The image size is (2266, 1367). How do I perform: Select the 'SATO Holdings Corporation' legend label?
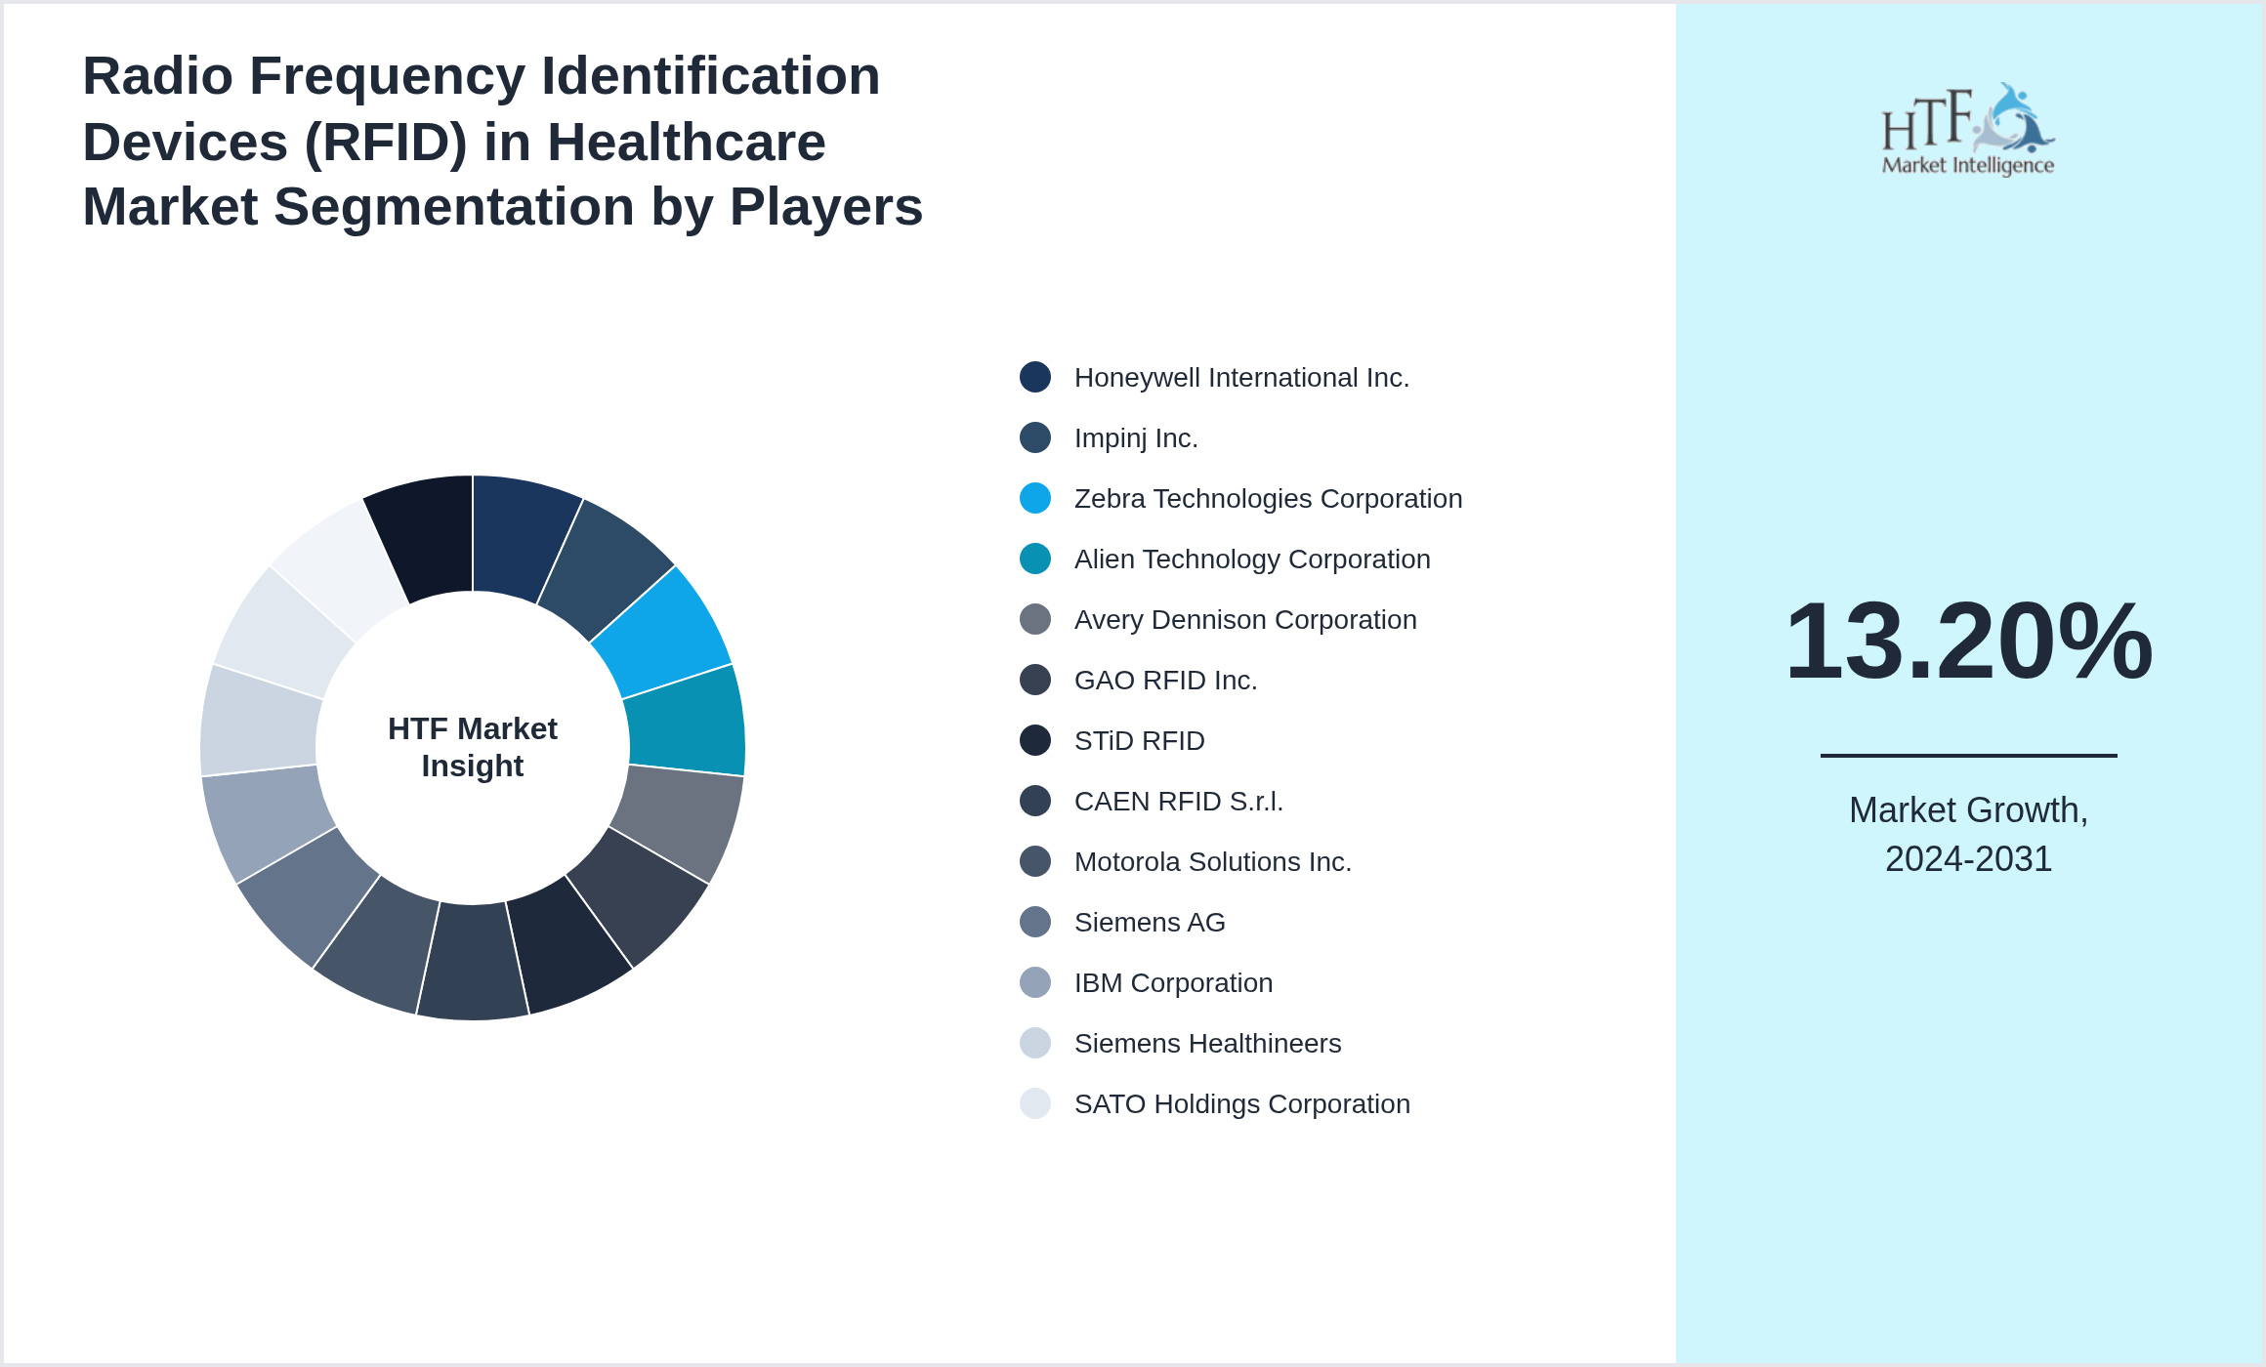click(x=1241, y=1104)
